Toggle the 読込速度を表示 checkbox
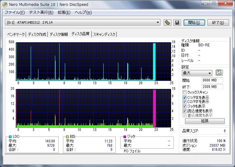Viewport: 235px width, 167px height. click(x=184, y=111)
